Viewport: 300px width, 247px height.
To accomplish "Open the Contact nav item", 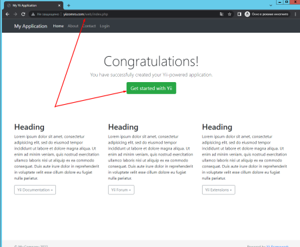I will (x=89, y=26).
